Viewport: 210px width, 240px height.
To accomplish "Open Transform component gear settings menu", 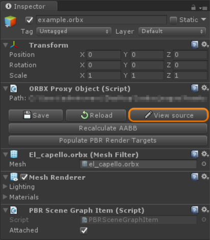I will tap(205, 44).
